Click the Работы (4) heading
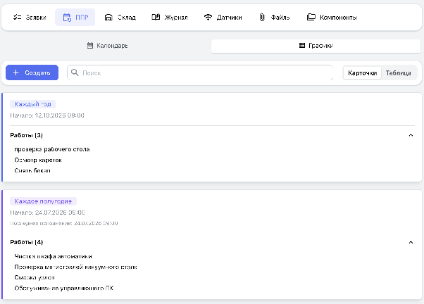The width and height of the screenshot is (424, 304). click(x=27, y=242)
